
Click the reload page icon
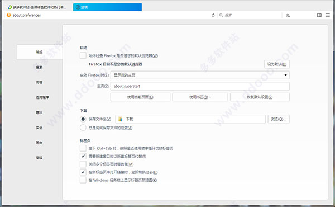pos(213,15)
